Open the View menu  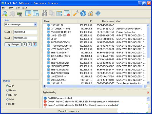click(17, 8)
